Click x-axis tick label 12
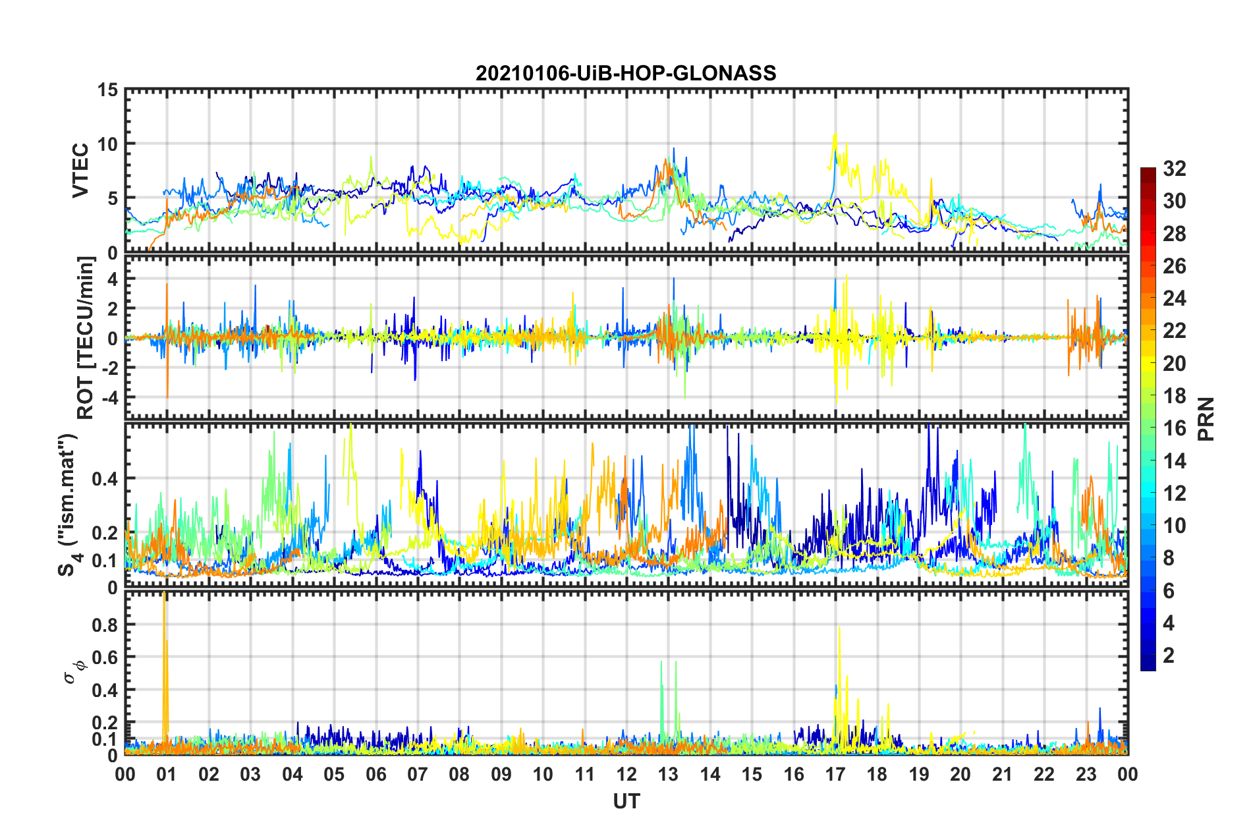Image resolution: width=1253 pixels, height=838 pixels. click(x=626, y=774)
